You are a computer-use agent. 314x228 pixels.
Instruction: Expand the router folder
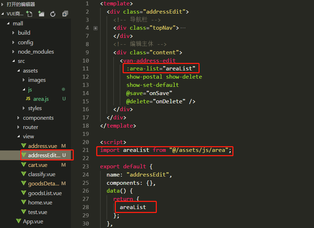(18, 127)
